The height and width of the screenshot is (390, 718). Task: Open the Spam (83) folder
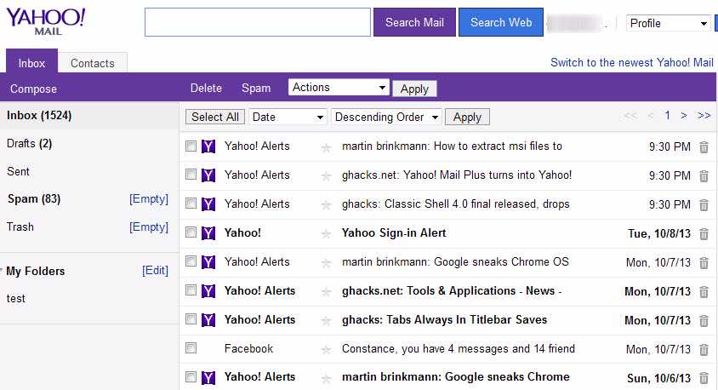[34, 199]
